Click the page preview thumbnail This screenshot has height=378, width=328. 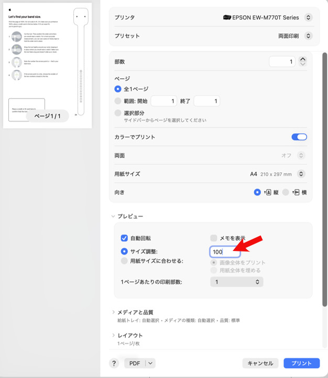tap(47, 65)
